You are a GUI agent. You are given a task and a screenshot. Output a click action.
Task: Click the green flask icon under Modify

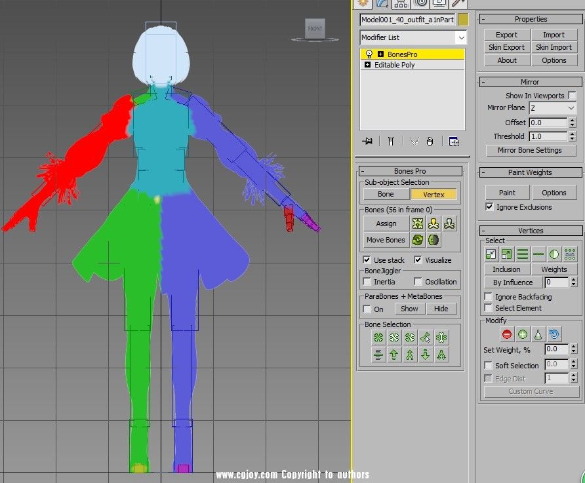(x=538, y=334)
